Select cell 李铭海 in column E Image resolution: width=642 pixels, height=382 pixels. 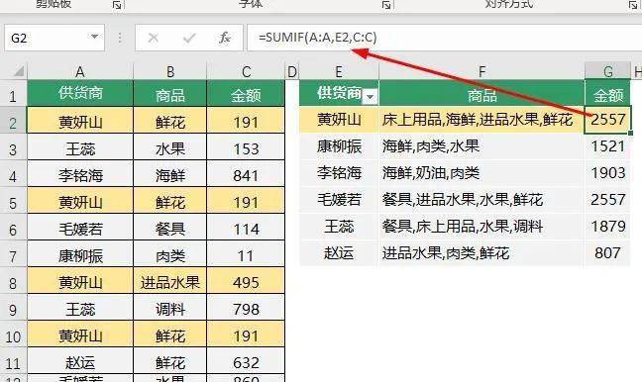(x=339, y=173)
